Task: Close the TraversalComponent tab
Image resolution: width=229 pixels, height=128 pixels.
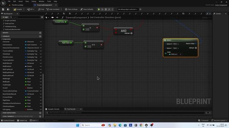Action: coord(56,5)
